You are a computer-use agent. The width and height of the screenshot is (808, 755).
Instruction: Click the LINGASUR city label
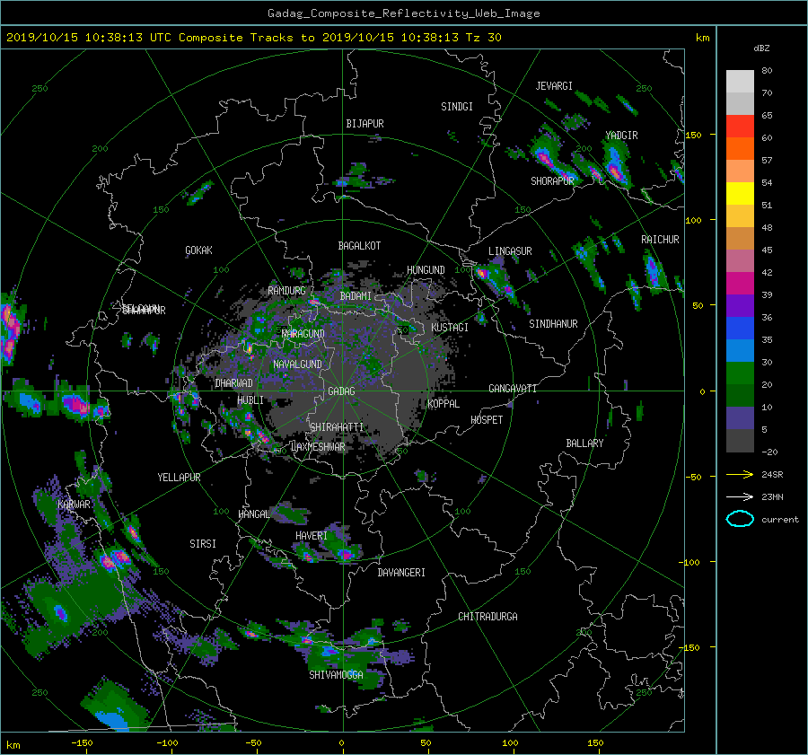pyautogui.click(x=510, y=251)
